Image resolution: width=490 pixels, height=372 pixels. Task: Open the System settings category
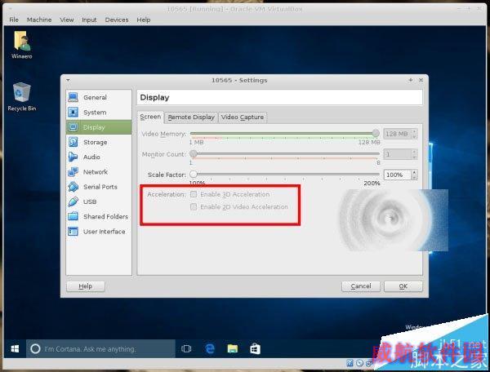pos(99,113)
